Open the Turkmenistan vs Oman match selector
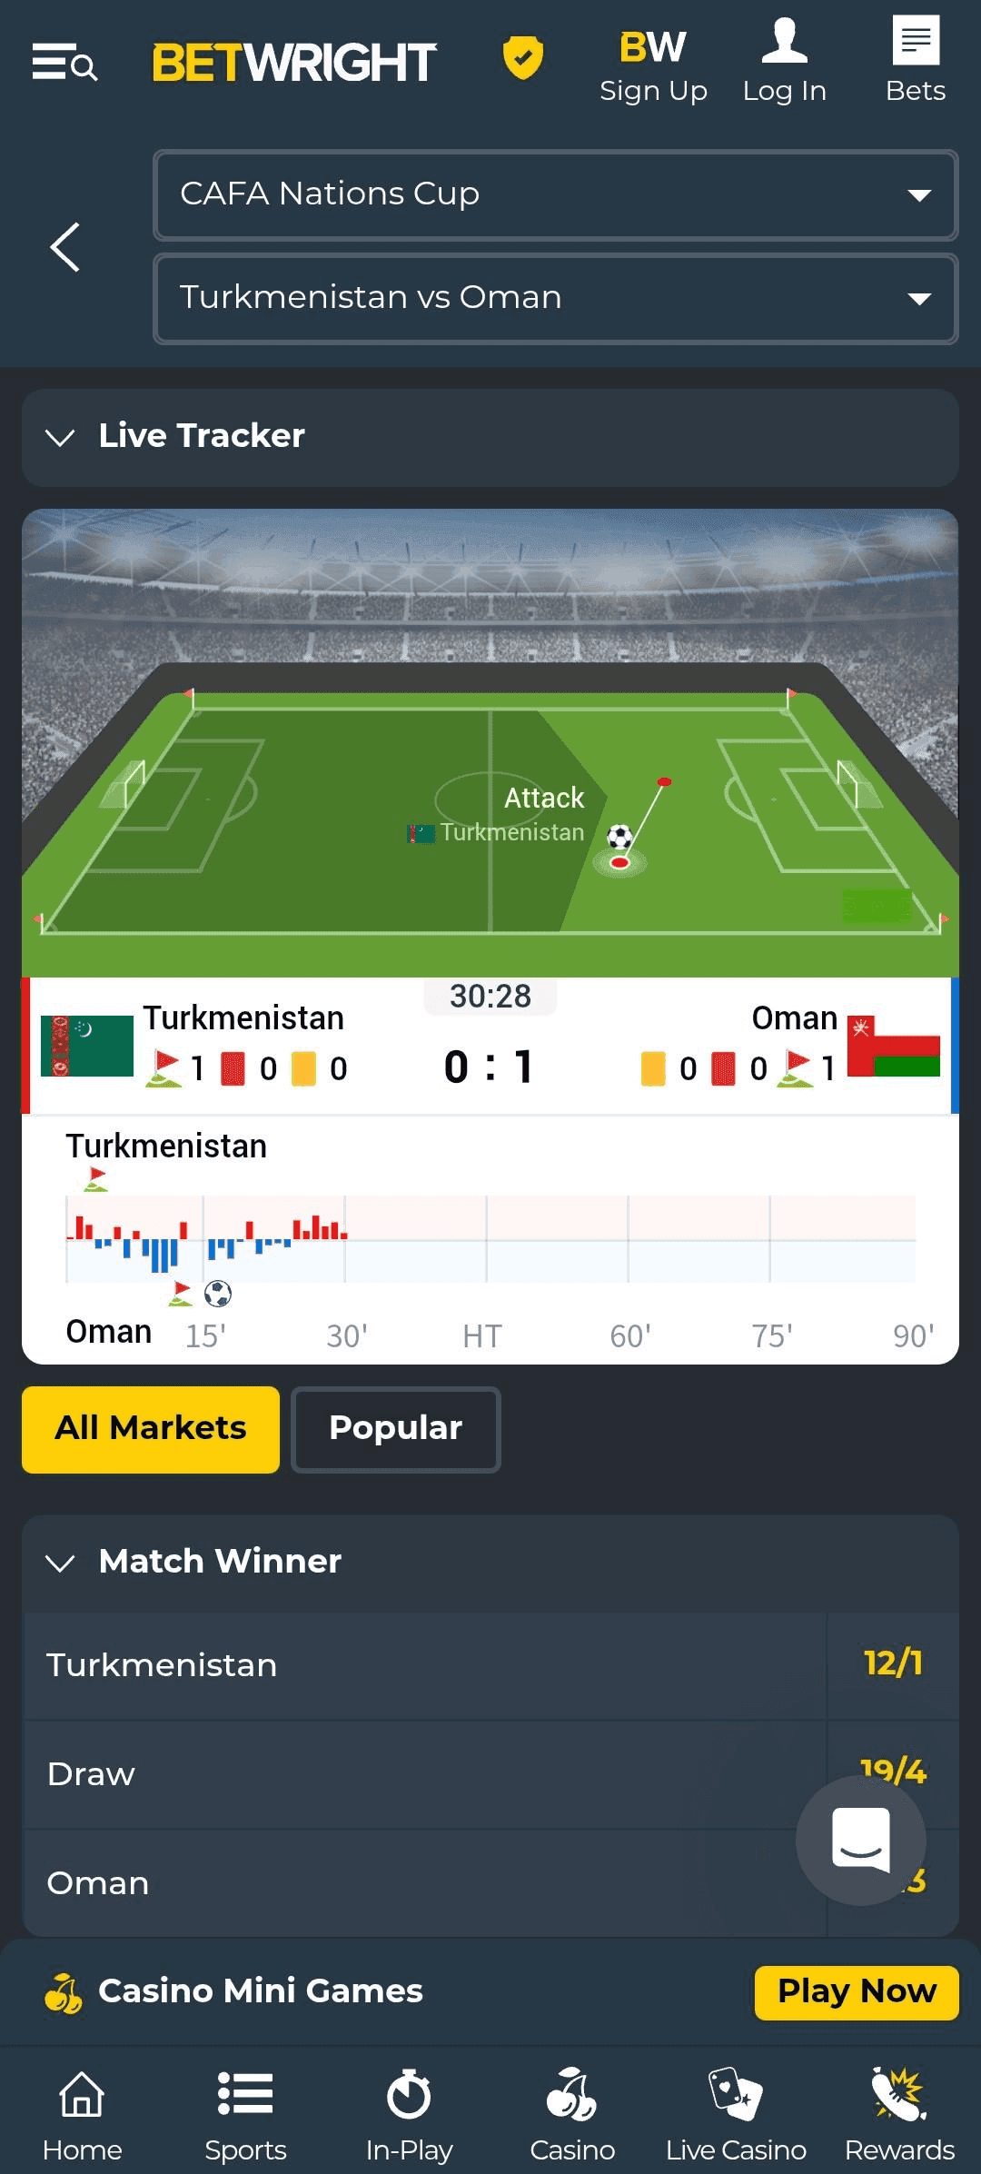 [556, 299]
